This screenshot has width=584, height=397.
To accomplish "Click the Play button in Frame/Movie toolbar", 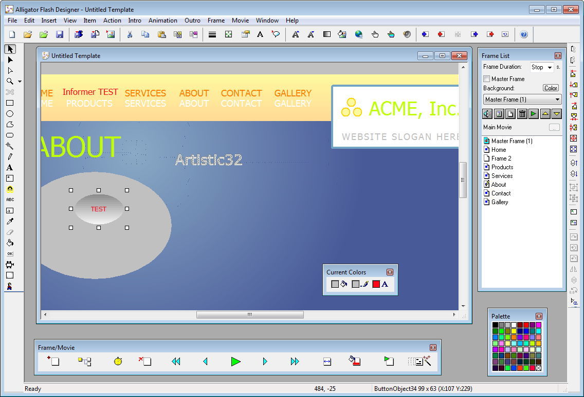I will [x=236, y=362].
